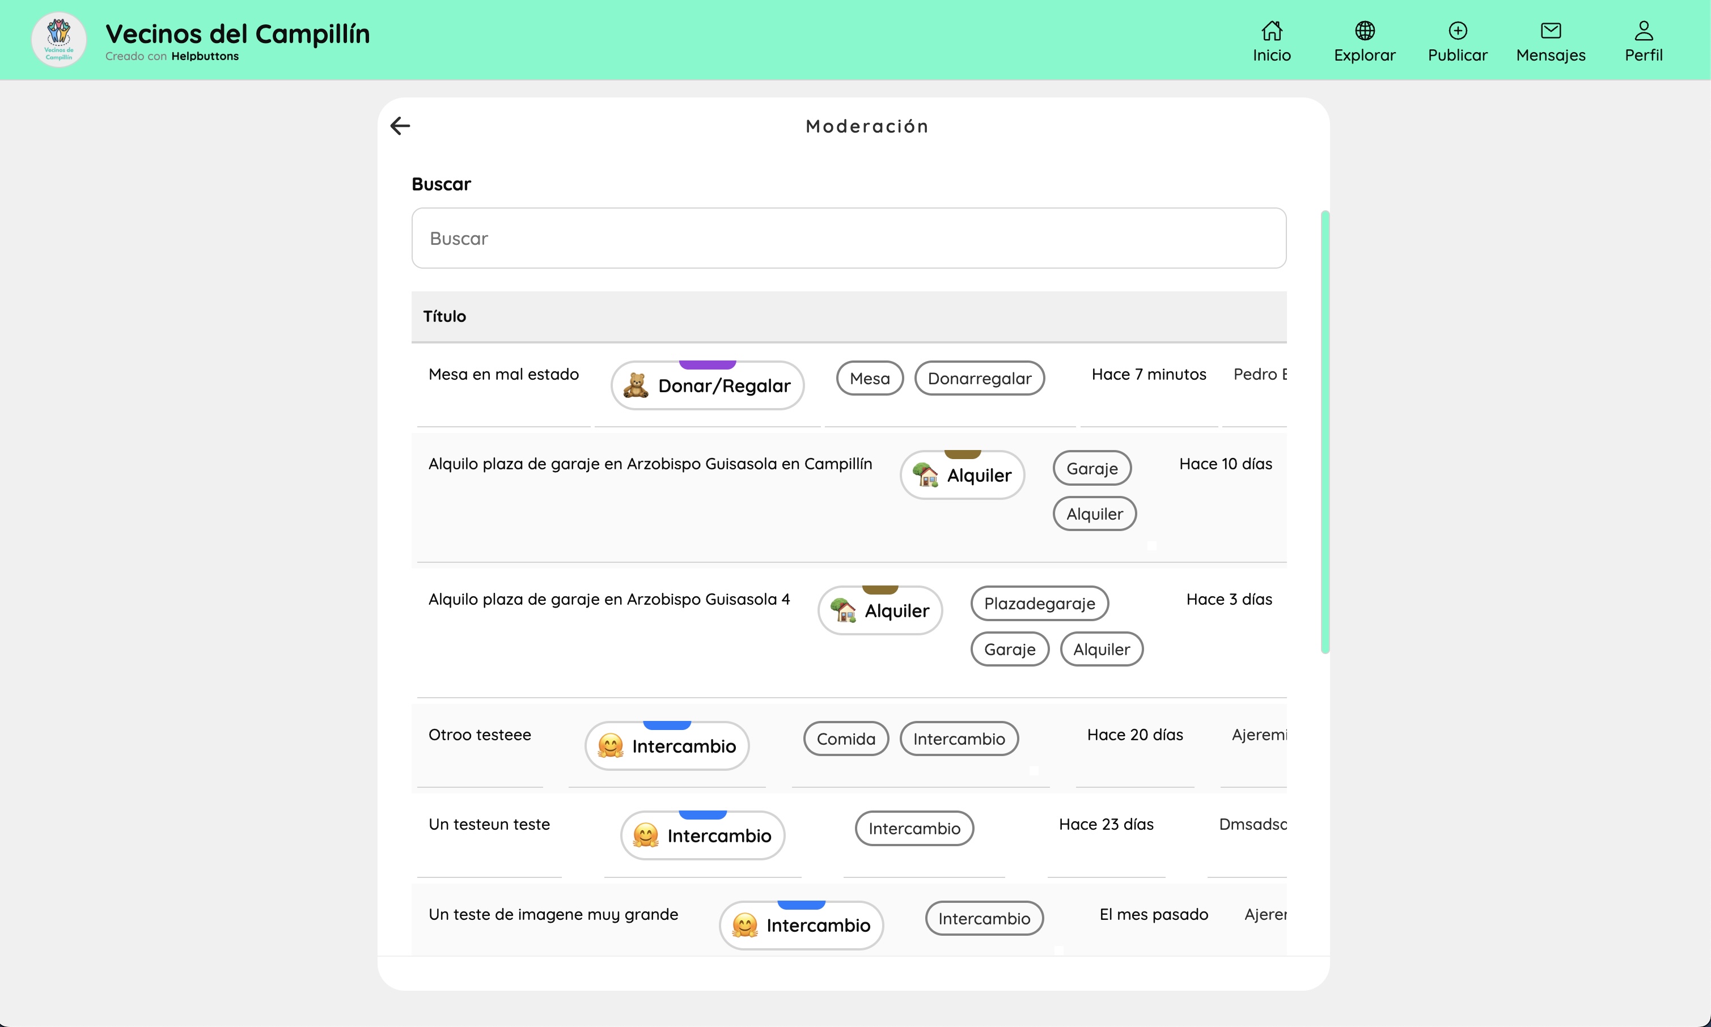Open 'Un teste de imagene muy grande' title
This screenshot has height=1027, width=1711.
[x=553, y=915]
